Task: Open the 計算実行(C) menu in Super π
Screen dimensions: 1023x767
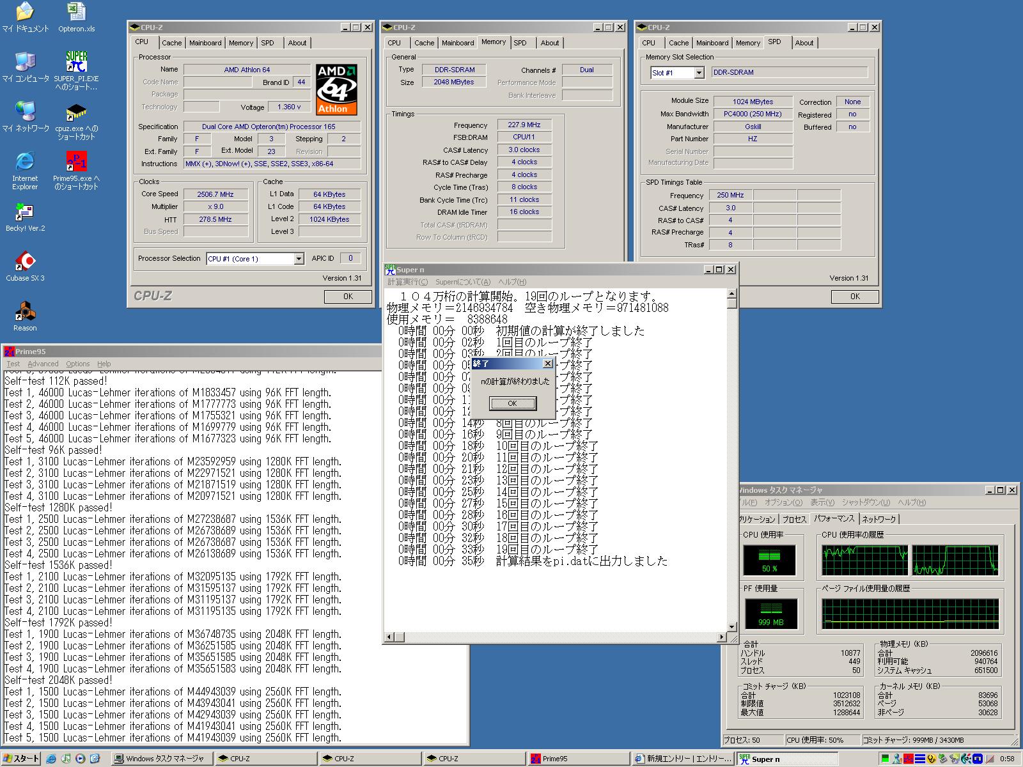Action: click(x=408, y=282)
